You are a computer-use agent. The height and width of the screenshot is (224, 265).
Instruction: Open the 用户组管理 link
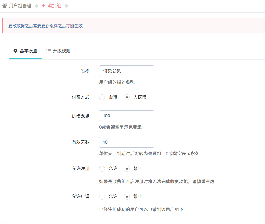point(20,6)
